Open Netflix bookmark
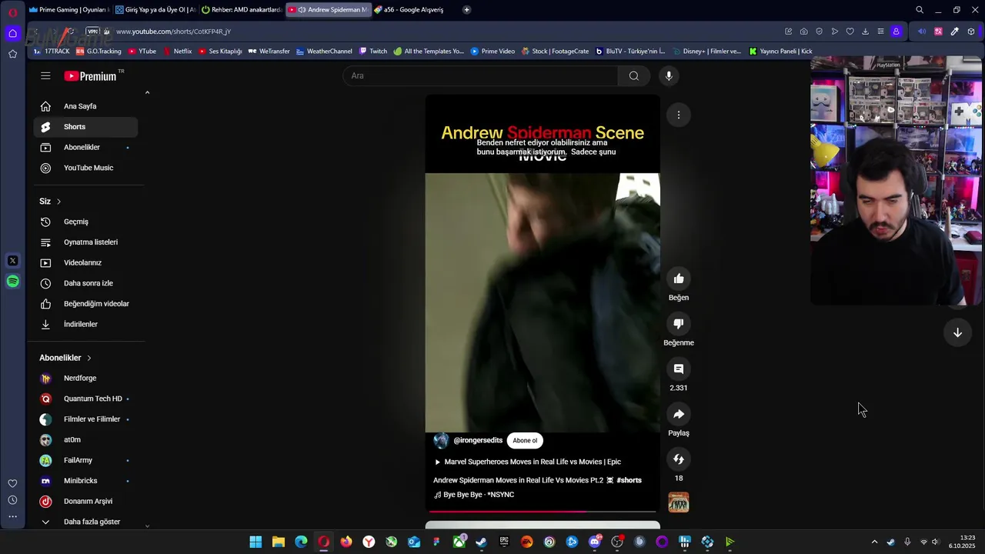Screen dimensions: 985x554 [x=177, y=52]
